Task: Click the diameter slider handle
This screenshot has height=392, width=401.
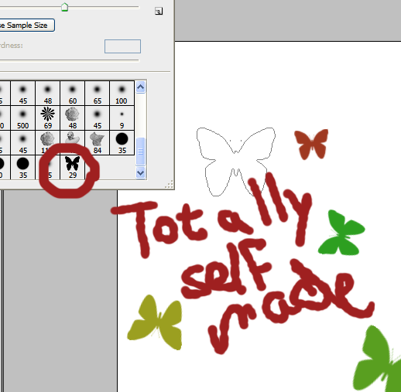Action: coord(64,7)
